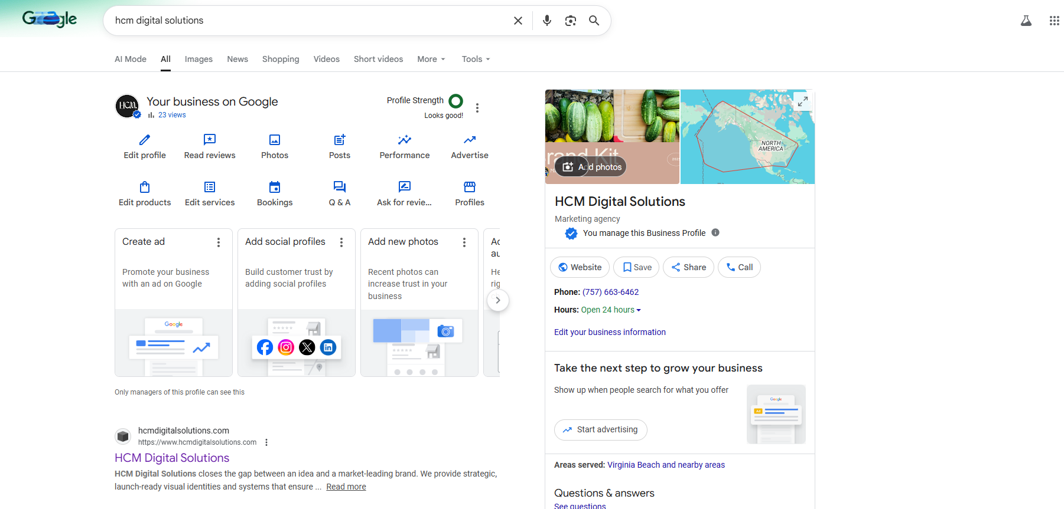Viewport: 1064px width, 509px height.
Task: Click the Share button
Action: pos(688,267)
